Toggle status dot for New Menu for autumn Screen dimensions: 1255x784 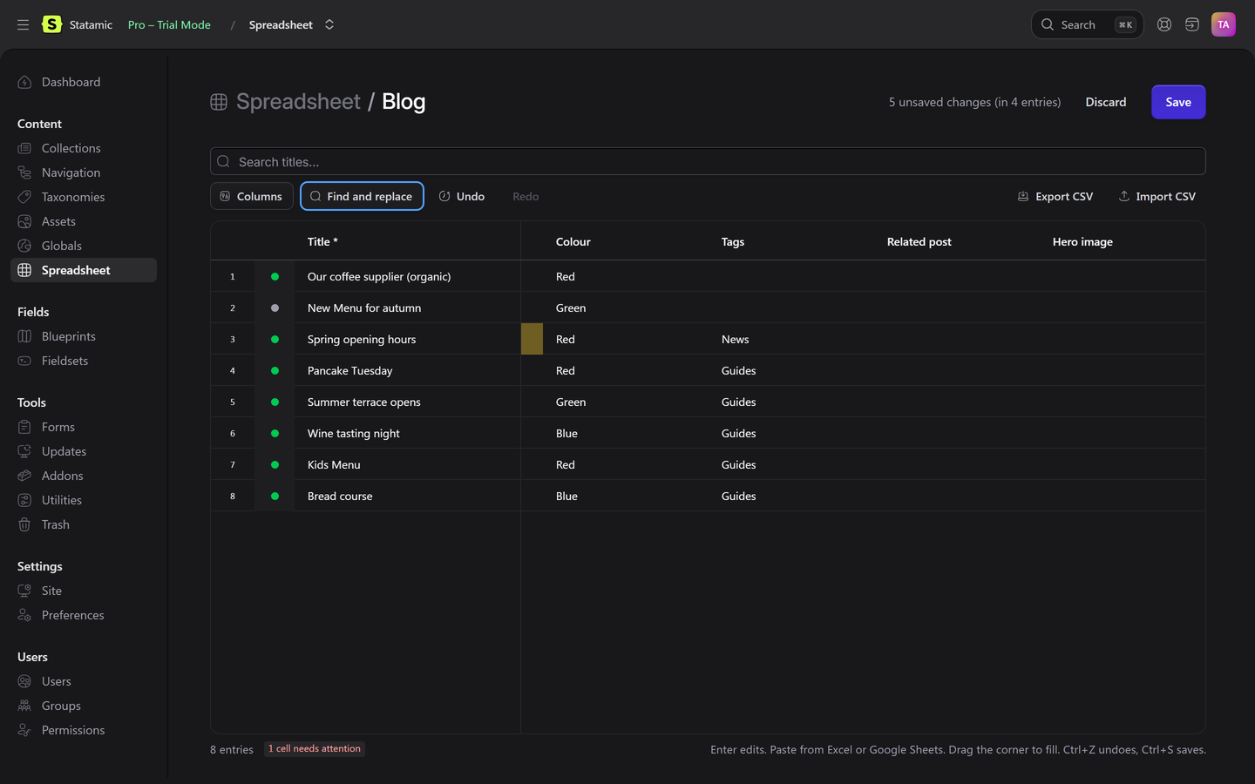pyautogui.click(x=275, y=308)
